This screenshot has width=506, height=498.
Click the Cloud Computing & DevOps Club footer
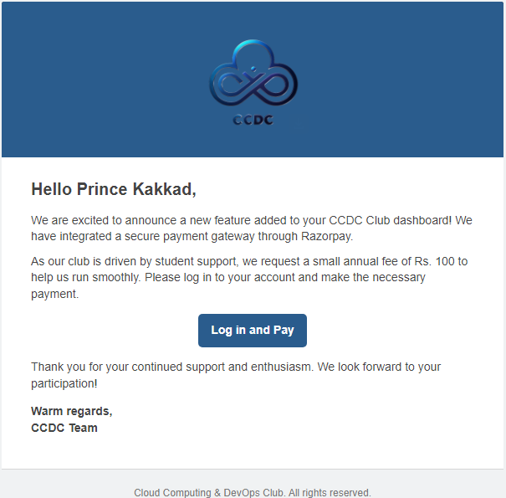pyautogui.click(x=209, y=493)
